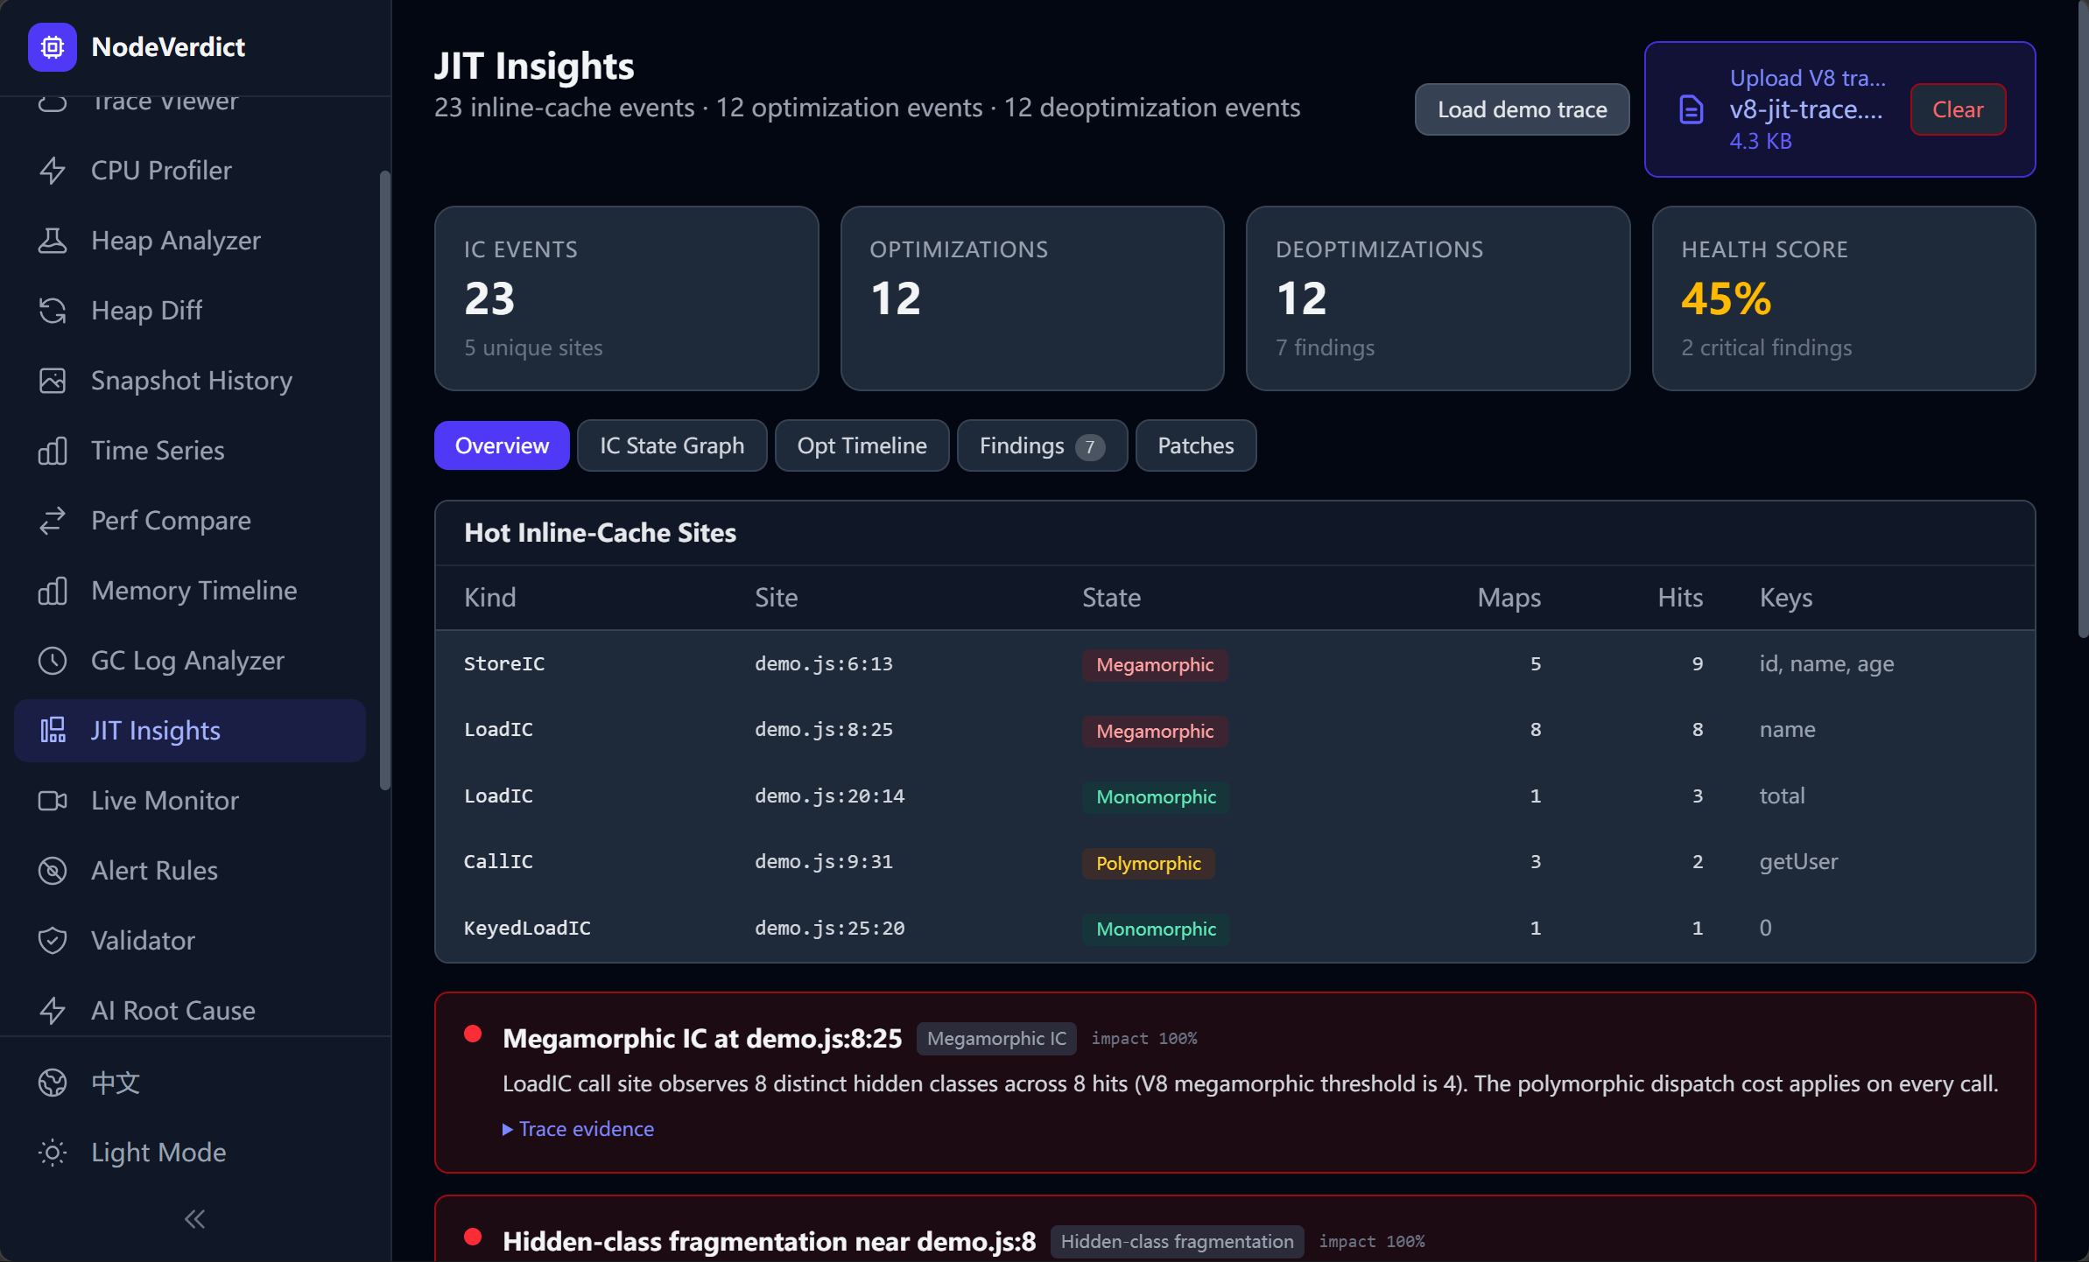Open the GC Log Analyzer clock icon
The width and height of the screenshot is (2089, 1262).
click(x=53, y=661)
